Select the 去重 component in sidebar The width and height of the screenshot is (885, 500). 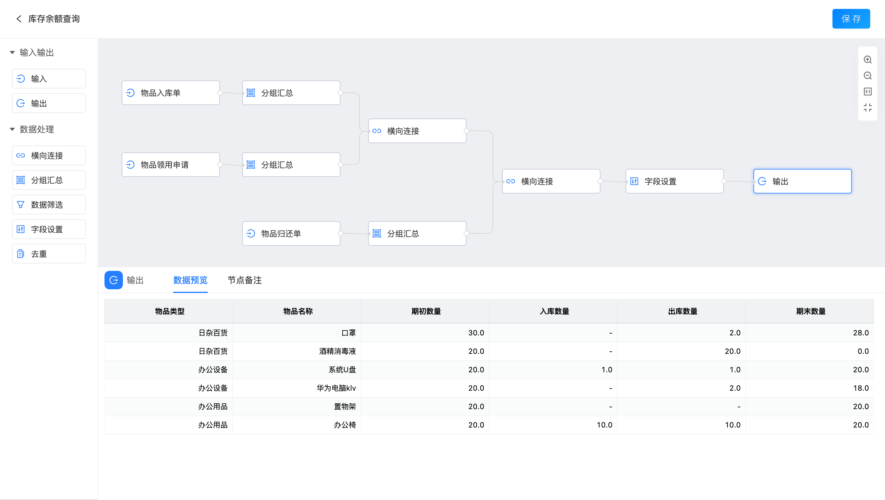(x=49, y=254)
